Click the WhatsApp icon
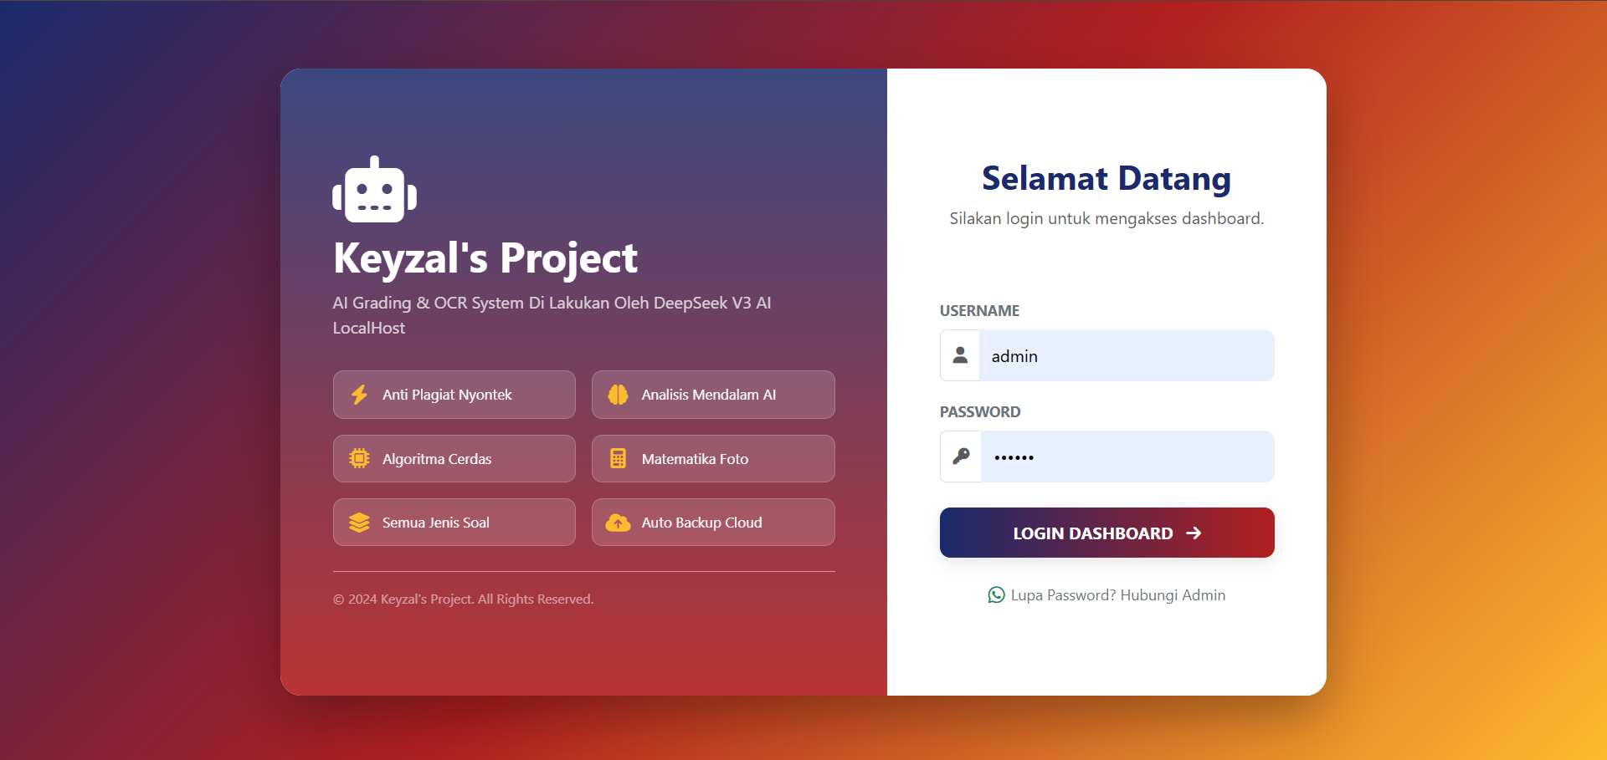This screenshot has width=1607, height=760. (x=996, y=595)
